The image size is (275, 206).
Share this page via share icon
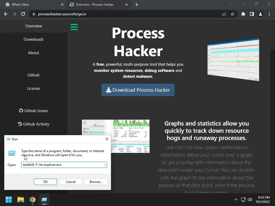(224, 14)
